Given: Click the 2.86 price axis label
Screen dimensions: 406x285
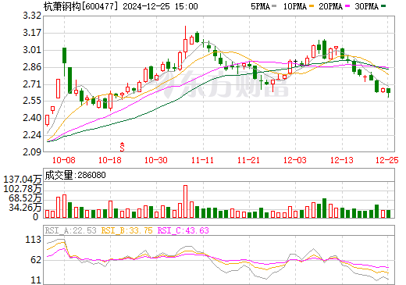Looking at the screenshot, I should [x=32, y=67].
